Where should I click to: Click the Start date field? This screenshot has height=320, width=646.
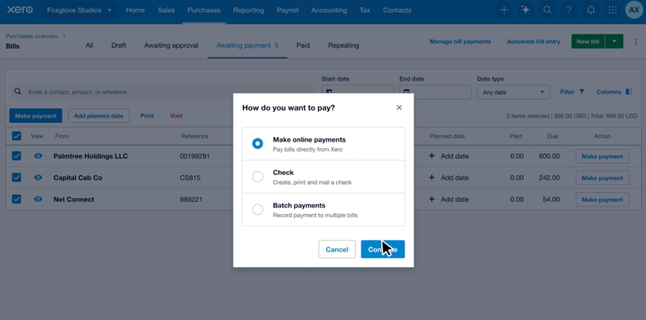357,92
